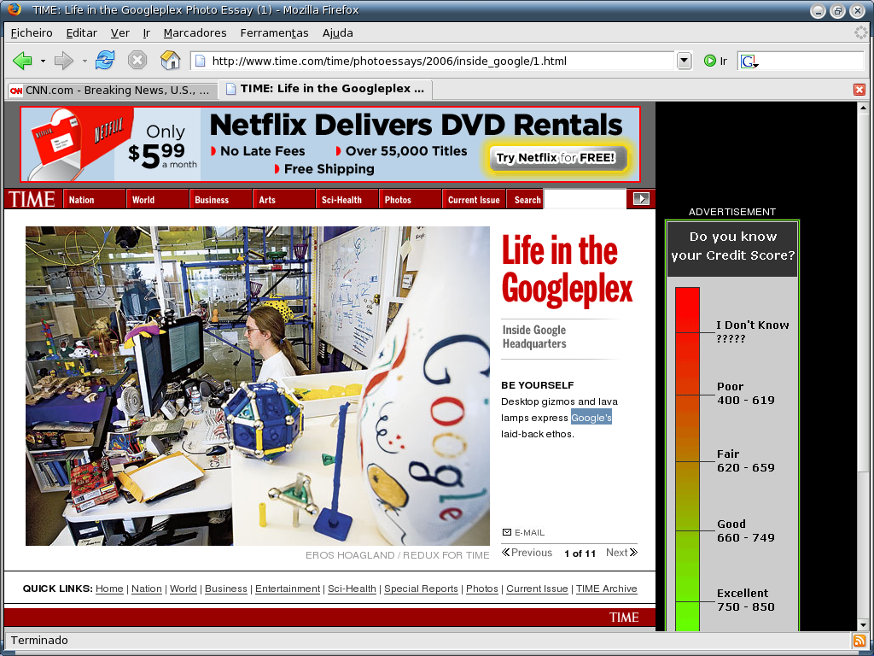The image size is (874, 656).
Task: Go to the Home page icon
Action: tap(170, 60)
